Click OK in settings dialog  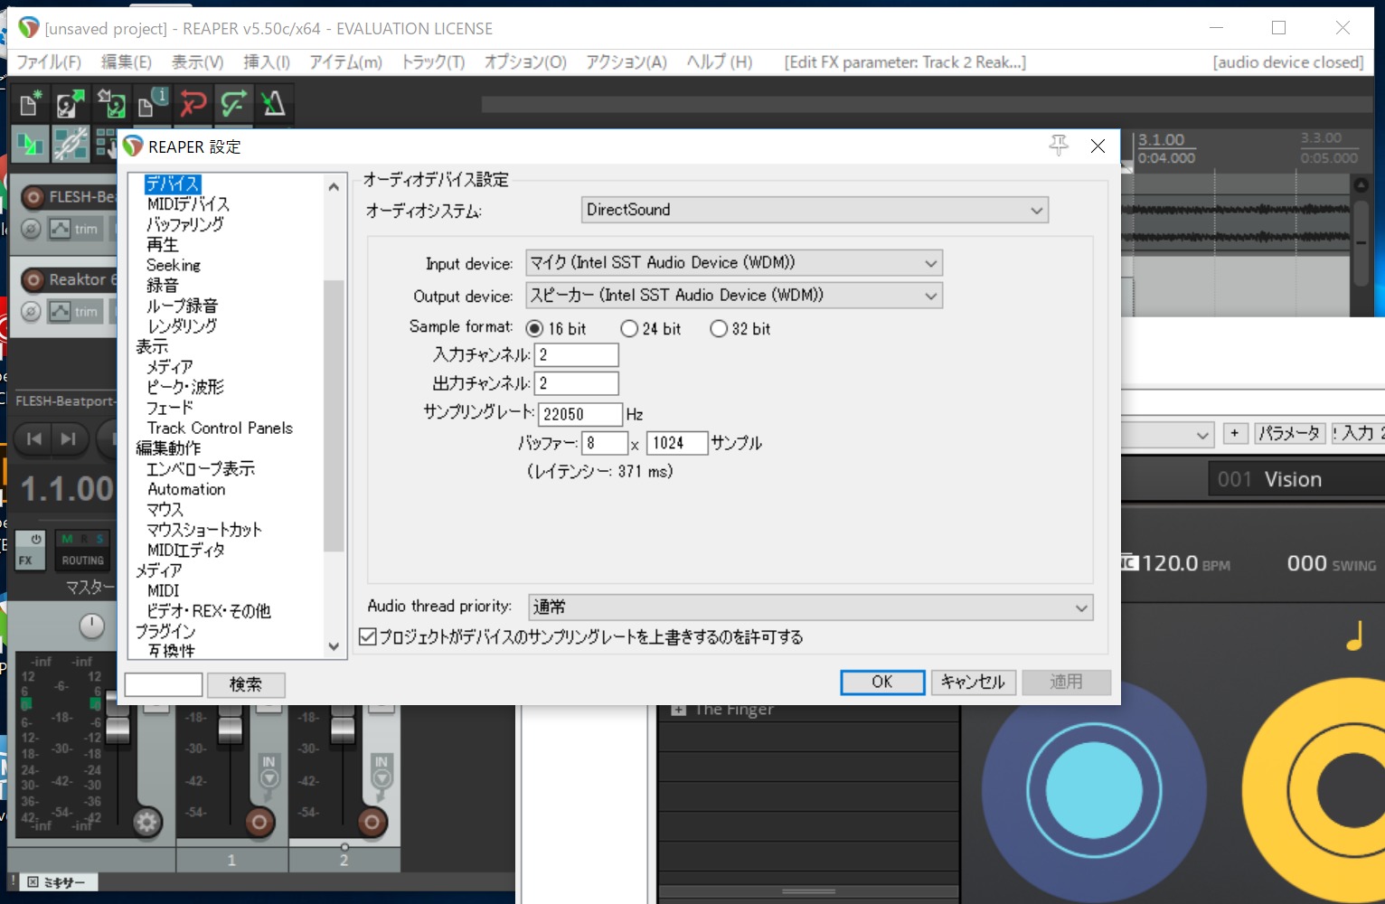tap(882, 682)
